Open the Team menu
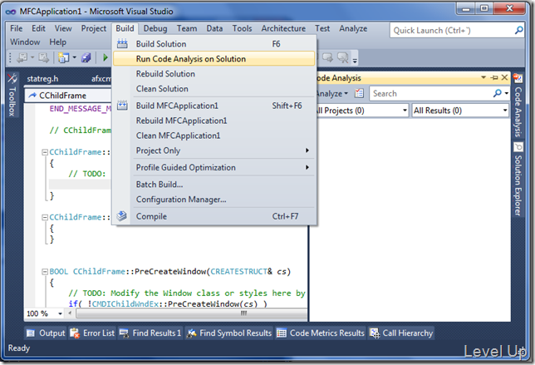This screenshot has height=365, width=535. 187,28
